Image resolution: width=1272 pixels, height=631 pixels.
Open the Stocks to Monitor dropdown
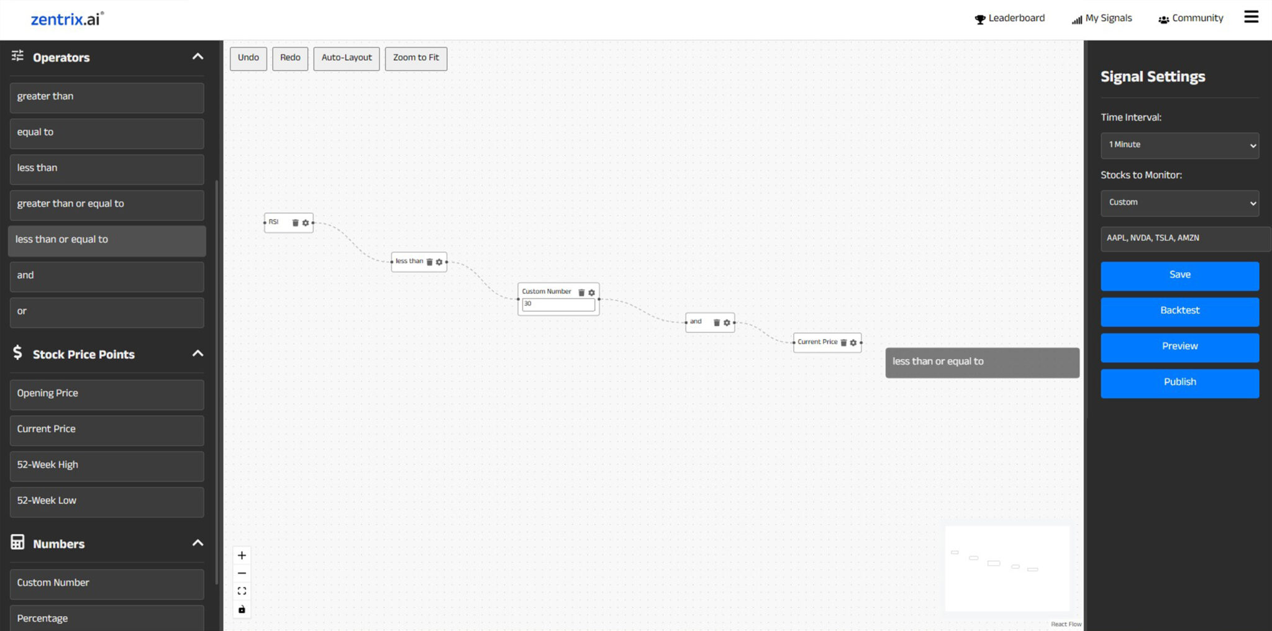1179,202
